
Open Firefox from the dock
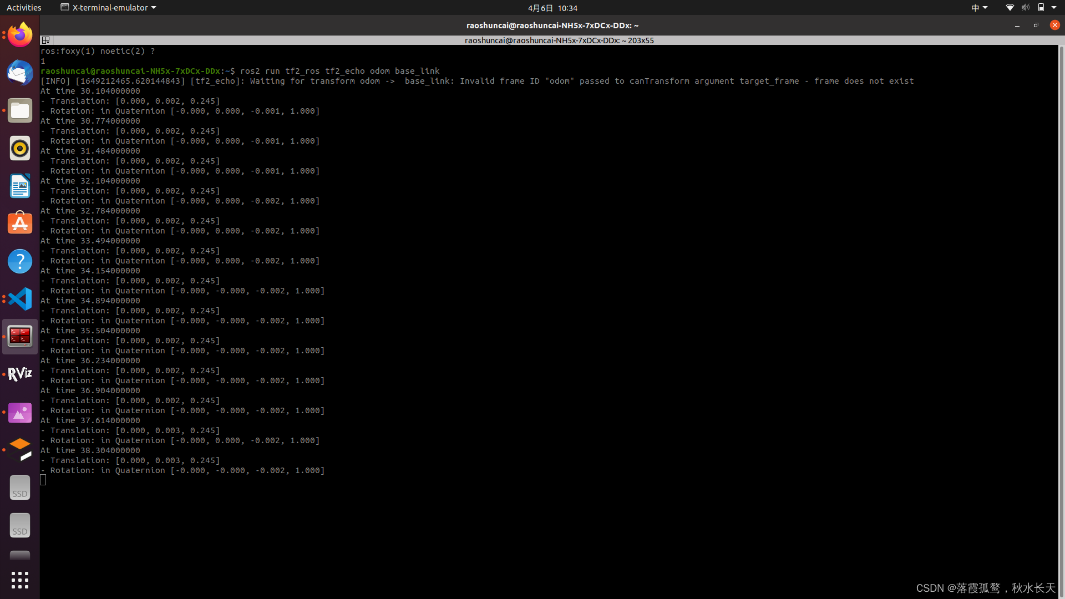point(20,35)
